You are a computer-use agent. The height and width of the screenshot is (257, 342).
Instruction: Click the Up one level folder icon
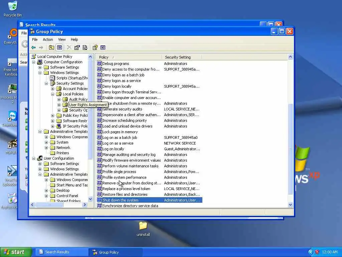[51, 48]
